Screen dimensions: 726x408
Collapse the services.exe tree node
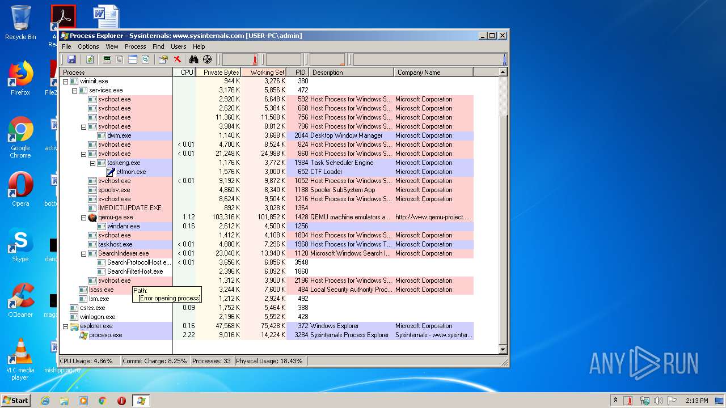(74, 90)
